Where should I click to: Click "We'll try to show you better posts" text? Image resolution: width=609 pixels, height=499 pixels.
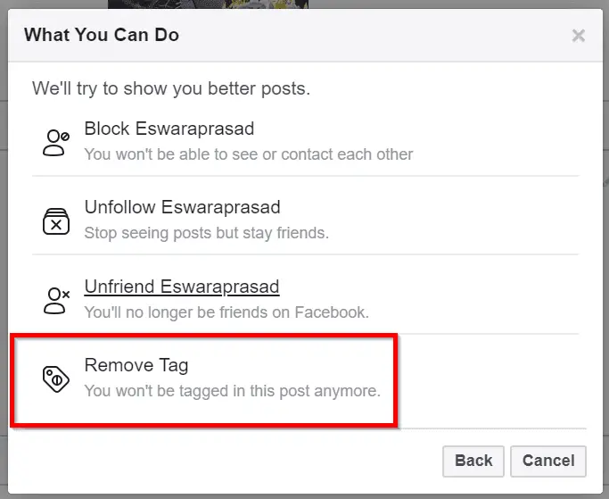[171, 88]
